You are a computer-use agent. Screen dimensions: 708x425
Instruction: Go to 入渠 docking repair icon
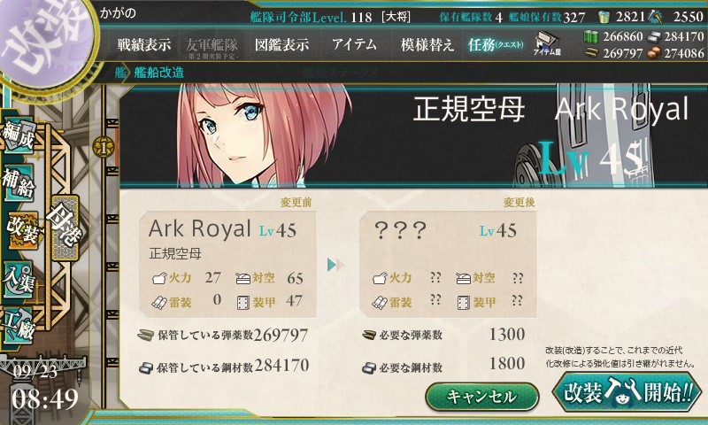point(19,279)
